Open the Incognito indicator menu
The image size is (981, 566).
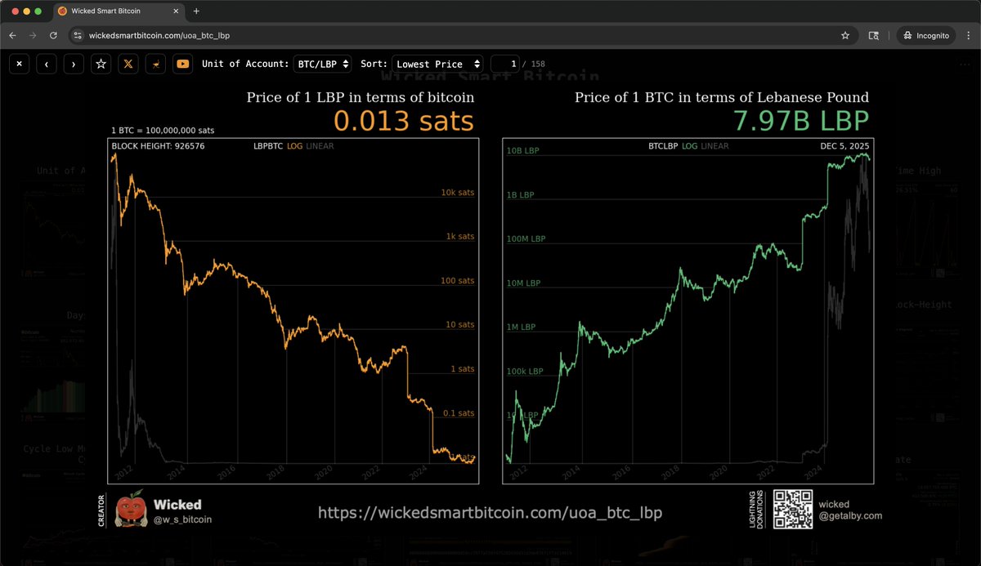(x=925, y=35)
